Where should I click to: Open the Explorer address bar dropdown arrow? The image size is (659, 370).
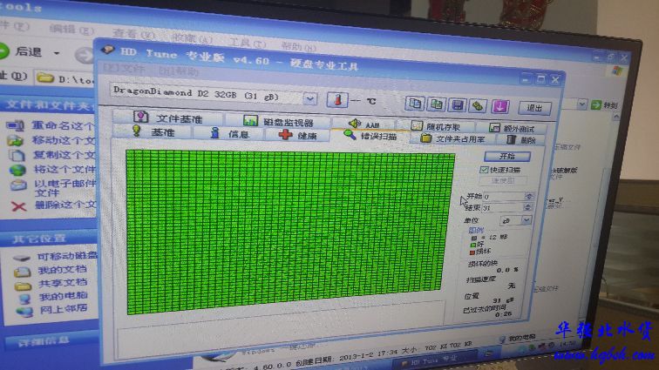pos(581,104)
